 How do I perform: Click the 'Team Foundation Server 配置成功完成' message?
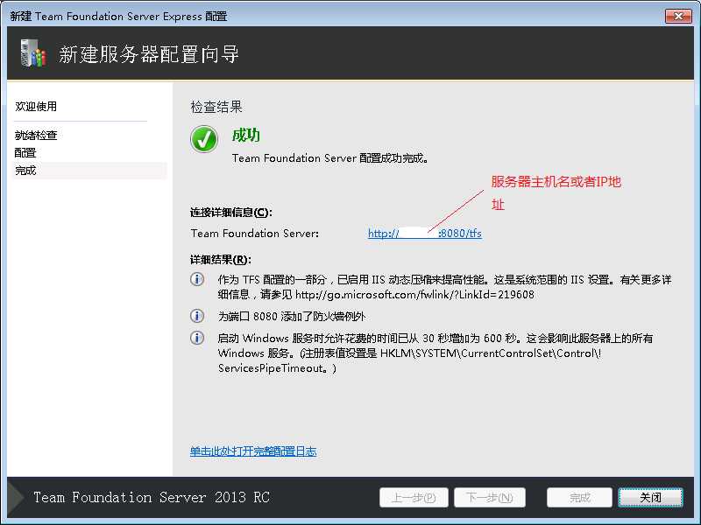tap(330, 158)
